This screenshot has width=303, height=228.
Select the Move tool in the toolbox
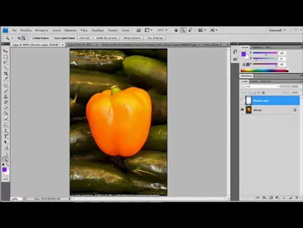[6, 51]
